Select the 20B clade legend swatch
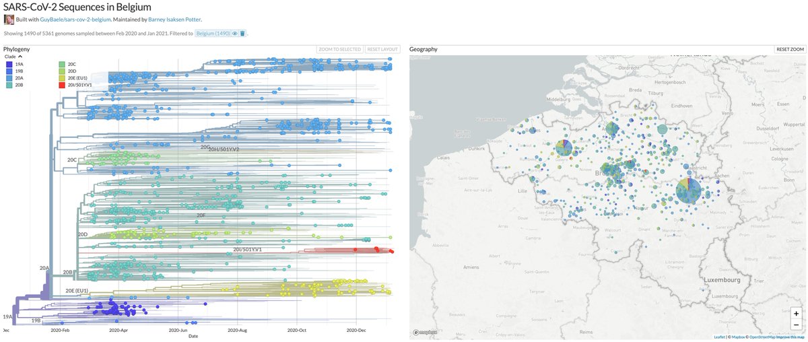 click(x=9, y=86)
